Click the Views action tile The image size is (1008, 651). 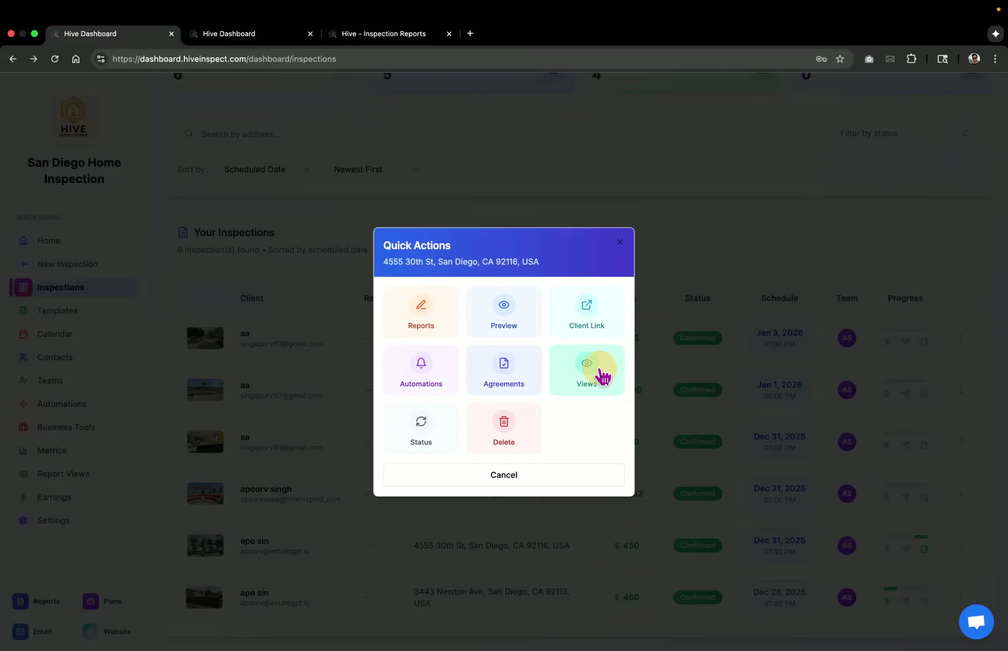point(586,370)
